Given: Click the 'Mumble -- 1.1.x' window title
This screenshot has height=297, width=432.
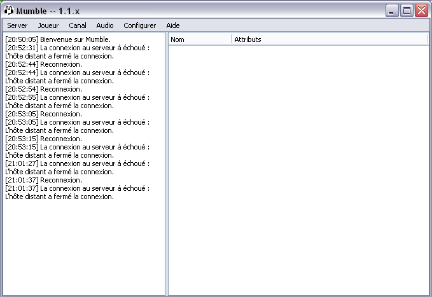Looking at the screenshot, I should [x=48, y=11].
